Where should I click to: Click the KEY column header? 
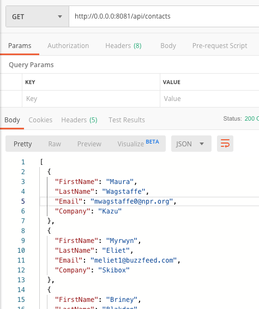coord(30,82)
